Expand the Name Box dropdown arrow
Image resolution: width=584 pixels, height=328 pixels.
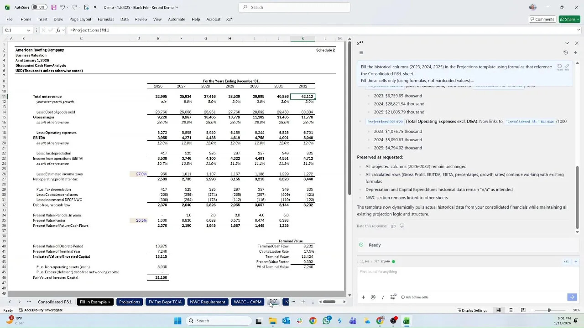[x=28, y=30]
